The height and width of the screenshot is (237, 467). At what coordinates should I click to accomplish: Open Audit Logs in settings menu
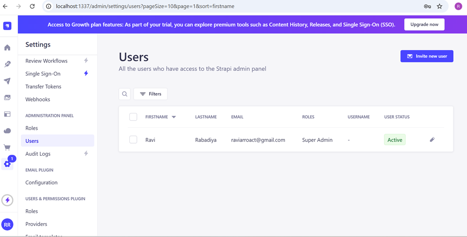pyautogui.click(x=38, y=154)
